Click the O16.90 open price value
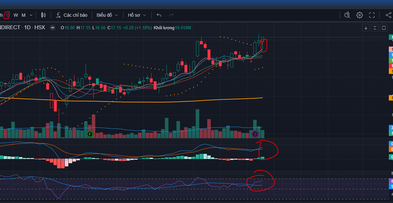The height and width of the screenshot is (203, 393). pyautogui.click(x=68, y=28)
